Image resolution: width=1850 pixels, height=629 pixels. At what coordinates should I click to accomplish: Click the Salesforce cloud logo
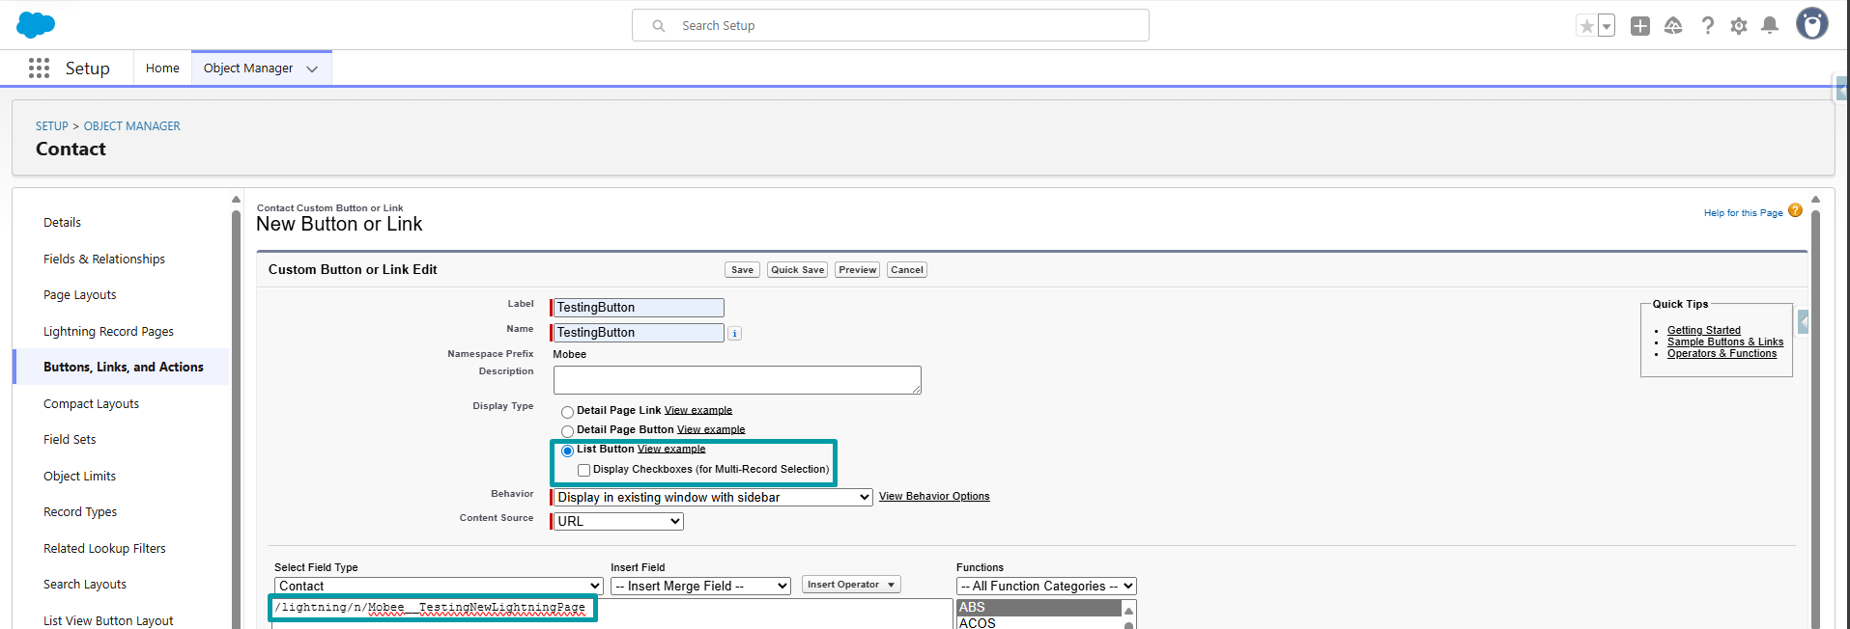click(36, 24)
